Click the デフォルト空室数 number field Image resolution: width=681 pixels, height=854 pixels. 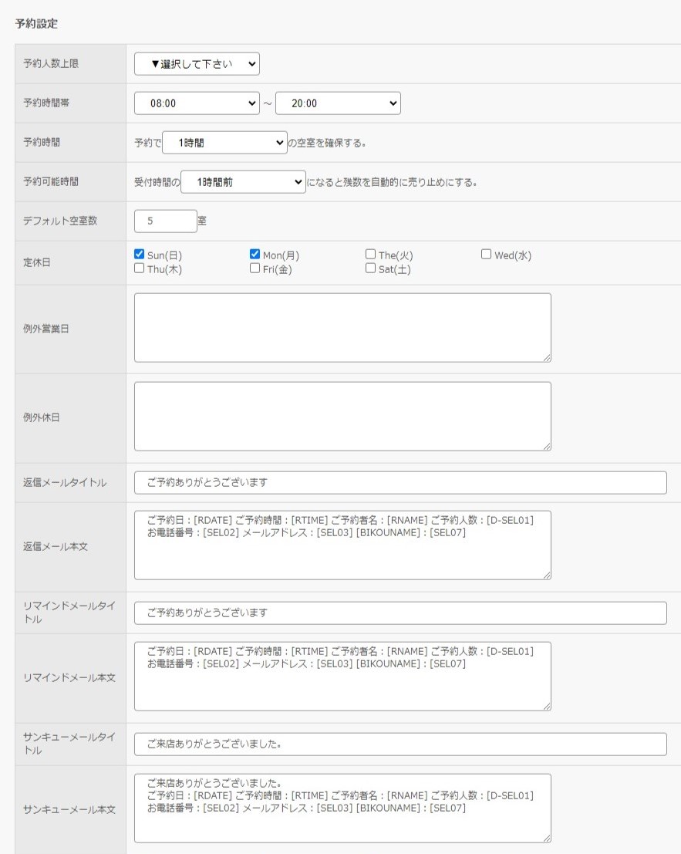click(x=165, y=221)
